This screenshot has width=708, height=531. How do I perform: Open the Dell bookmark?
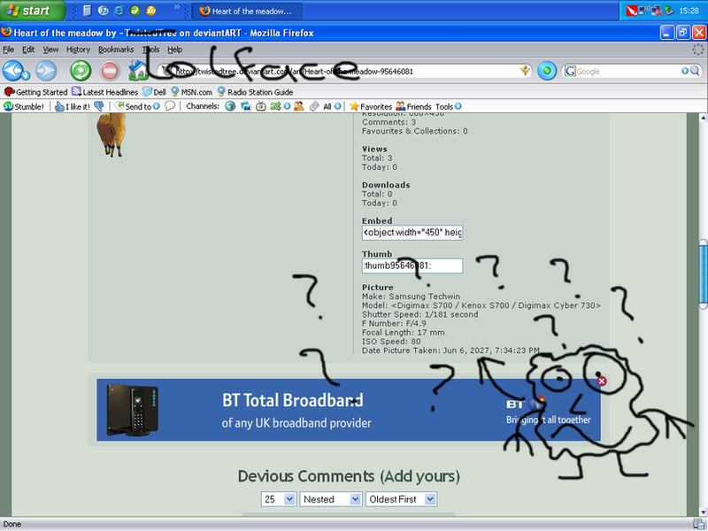coord(154,92)
